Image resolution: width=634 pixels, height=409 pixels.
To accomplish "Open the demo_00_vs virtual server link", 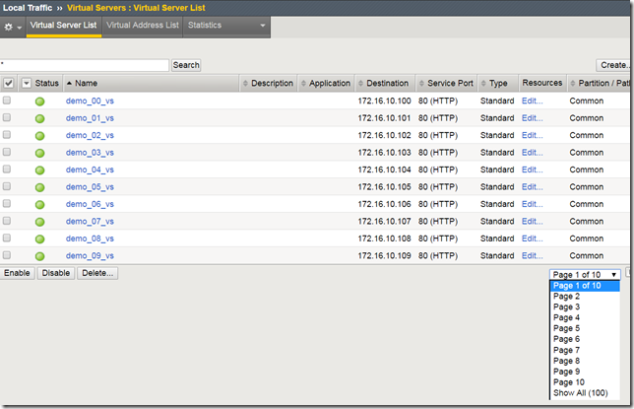I will coord(90,101).
